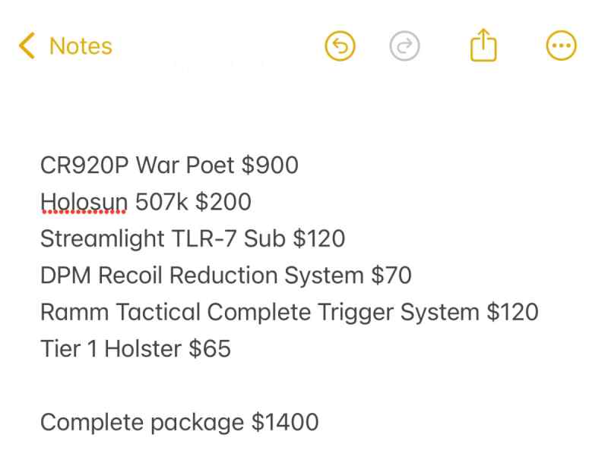
Task: Click the Streamlight TLR-7 Sub line
Action: pos(193,238)
